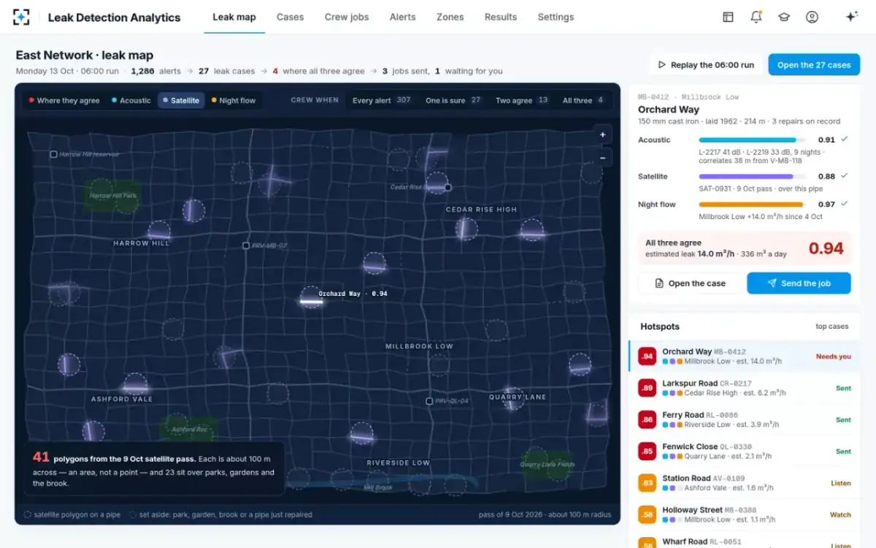Image resolution: width=876 pixels, height=548 pixels.
Task: Click the 'MB-0412 · Millbrook Low' case header
Action: 688,96
